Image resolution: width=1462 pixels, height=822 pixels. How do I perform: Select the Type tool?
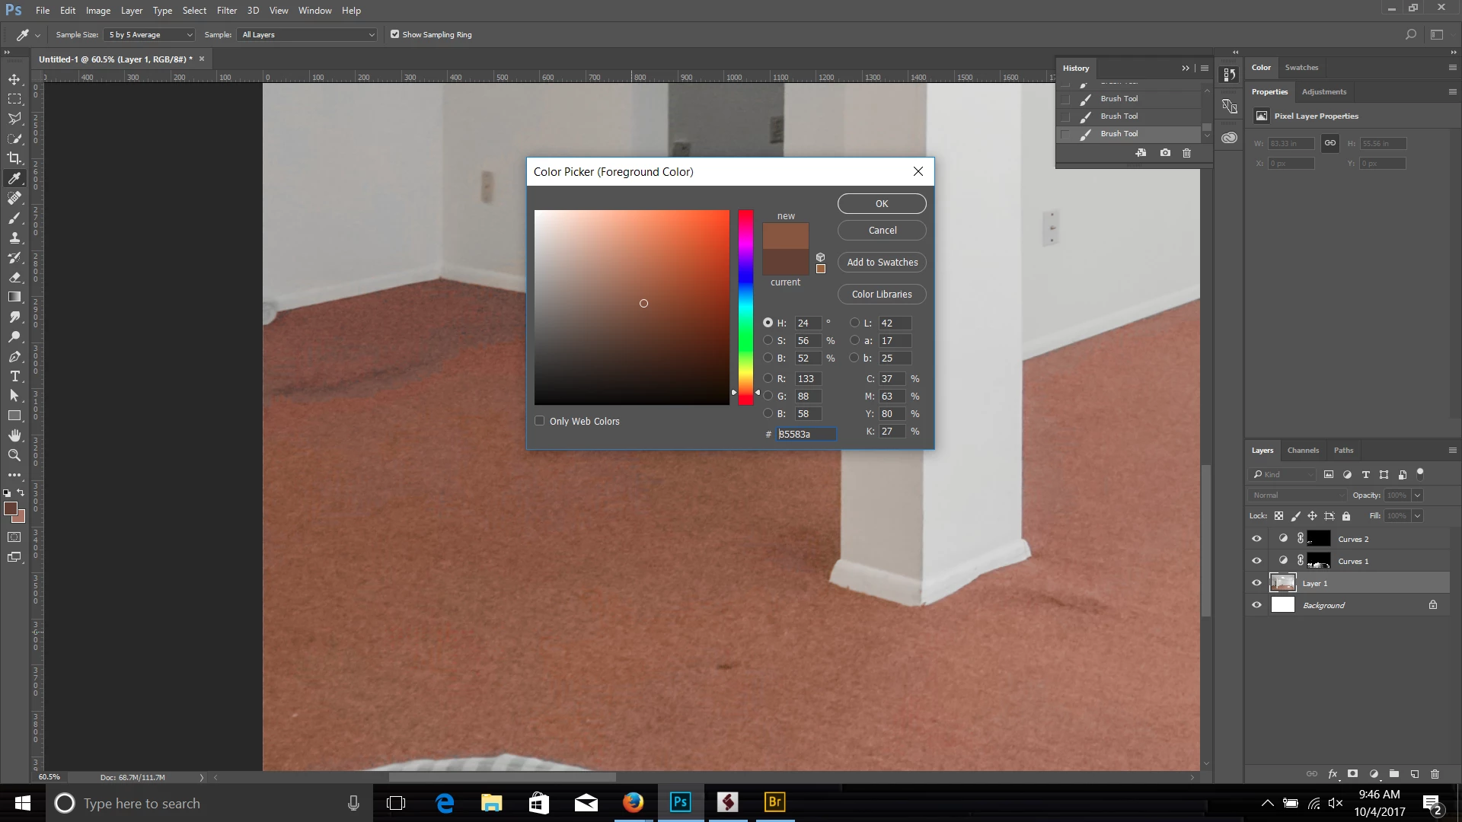pos(14,376)
